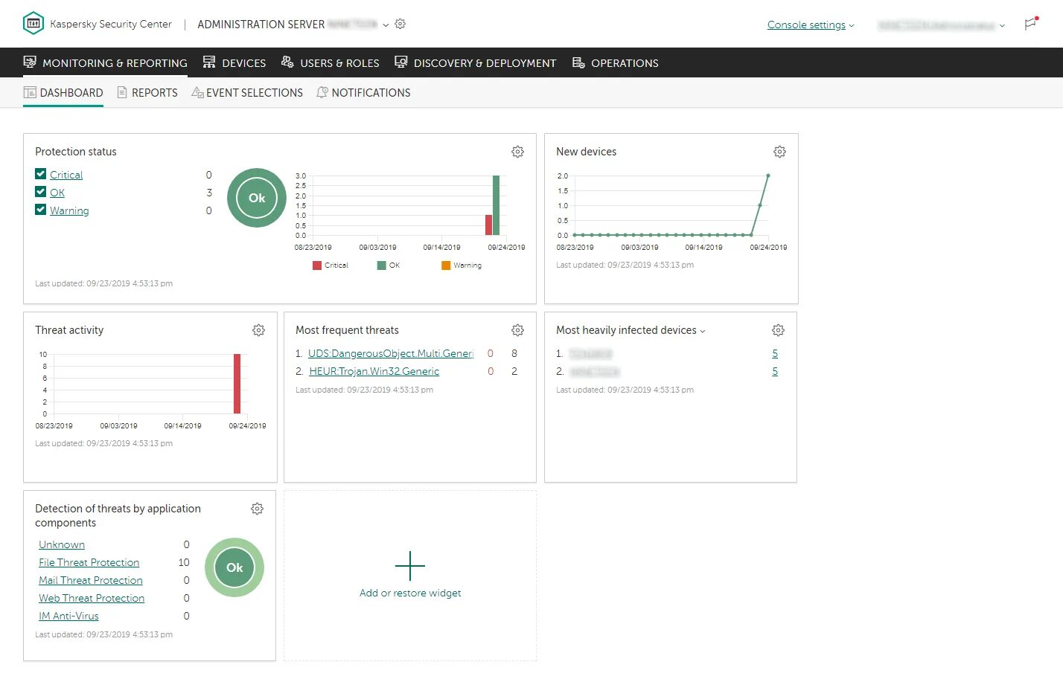
Task: Open the Unknown component link
Action: point(62,544)
